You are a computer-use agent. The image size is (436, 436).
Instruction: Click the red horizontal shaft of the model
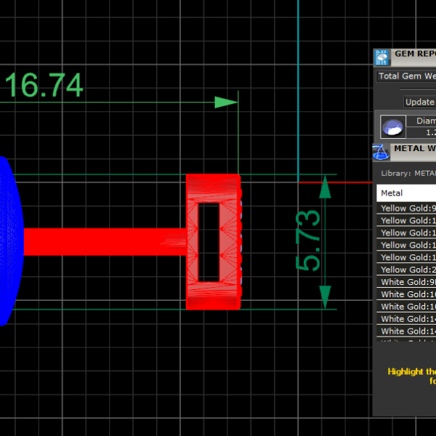pos(102,241)
